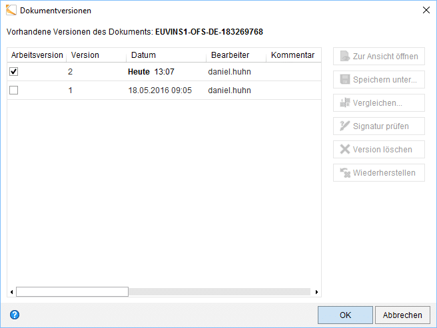Click the 'Kommentar' column header
The width and height of the screenshot is (437, 328).
click(292, 55)
